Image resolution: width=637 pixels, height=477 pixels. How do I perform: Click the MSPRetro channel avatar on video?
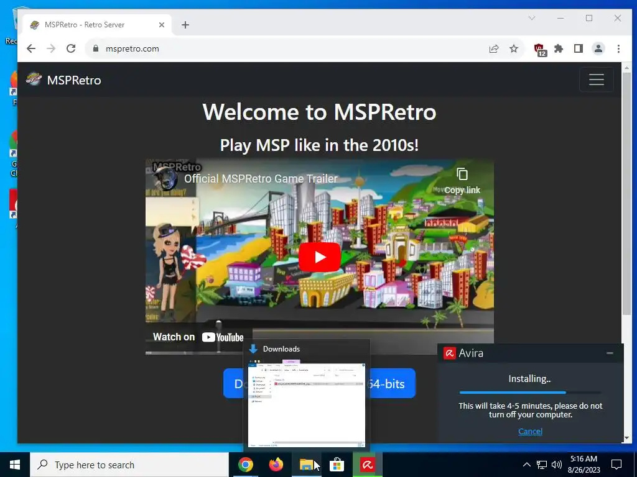(x=165, y=178)
